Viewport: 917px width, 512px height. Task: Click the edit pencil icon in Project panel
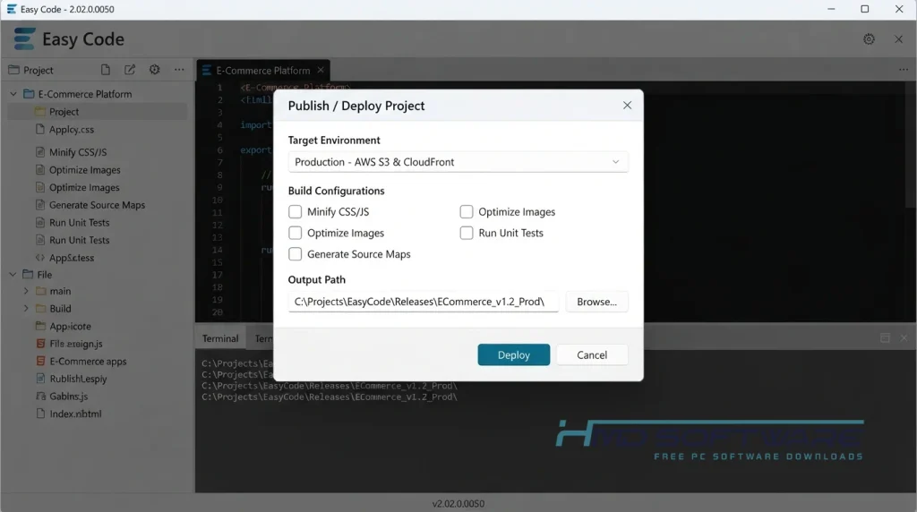point(130,70)
